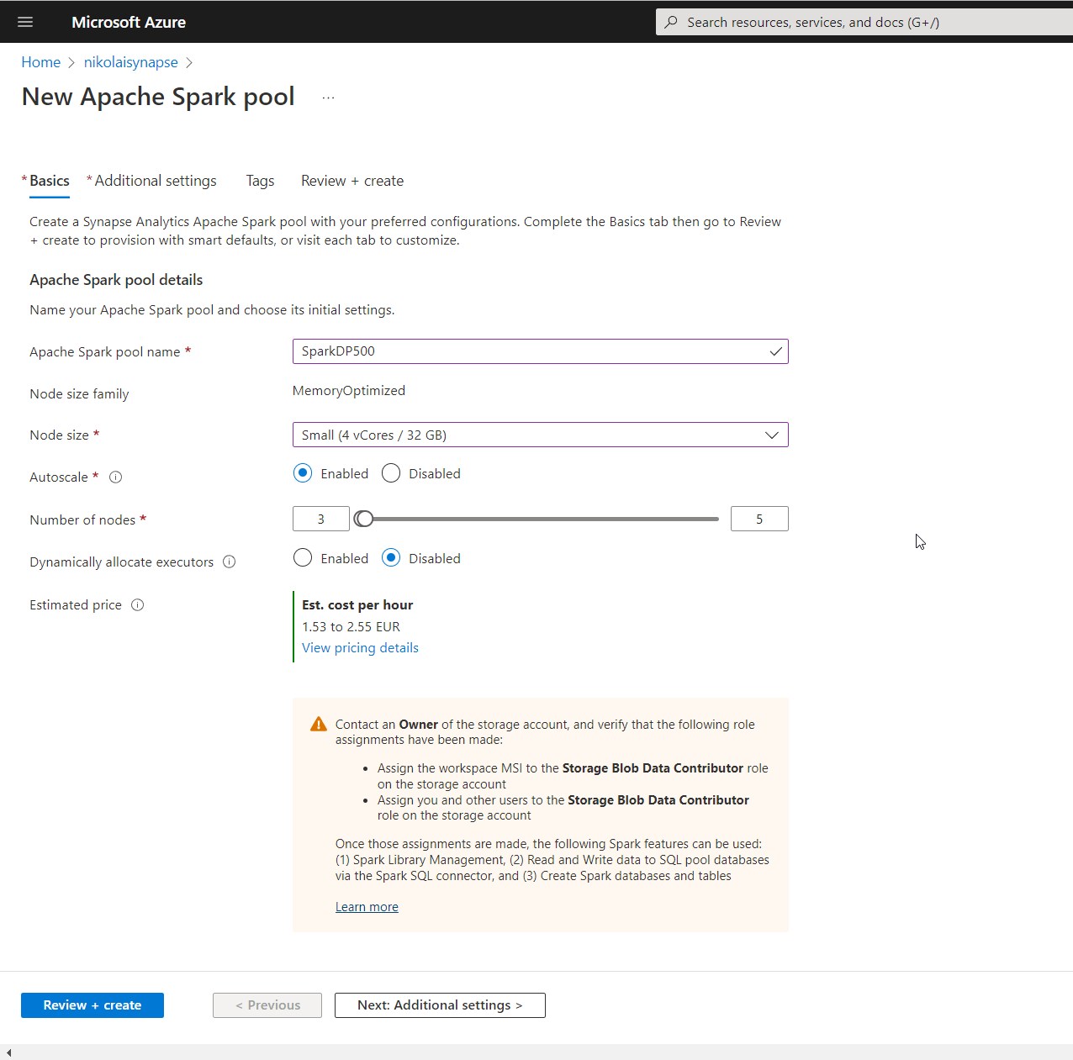
Task: Click the search magnifier icon
Action: pos(670,21)
